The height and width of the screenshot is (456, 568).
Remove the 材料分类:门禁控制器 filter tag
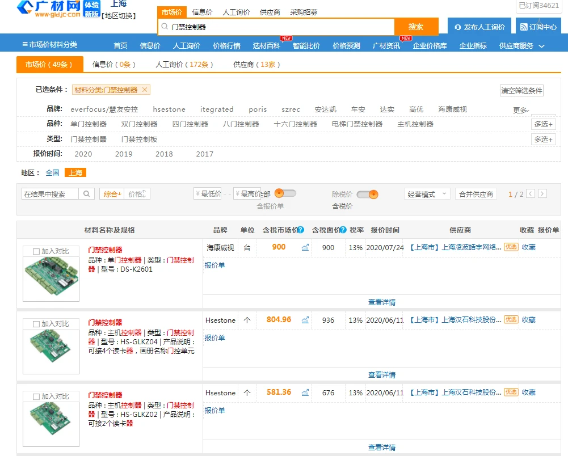coord(145,90)
